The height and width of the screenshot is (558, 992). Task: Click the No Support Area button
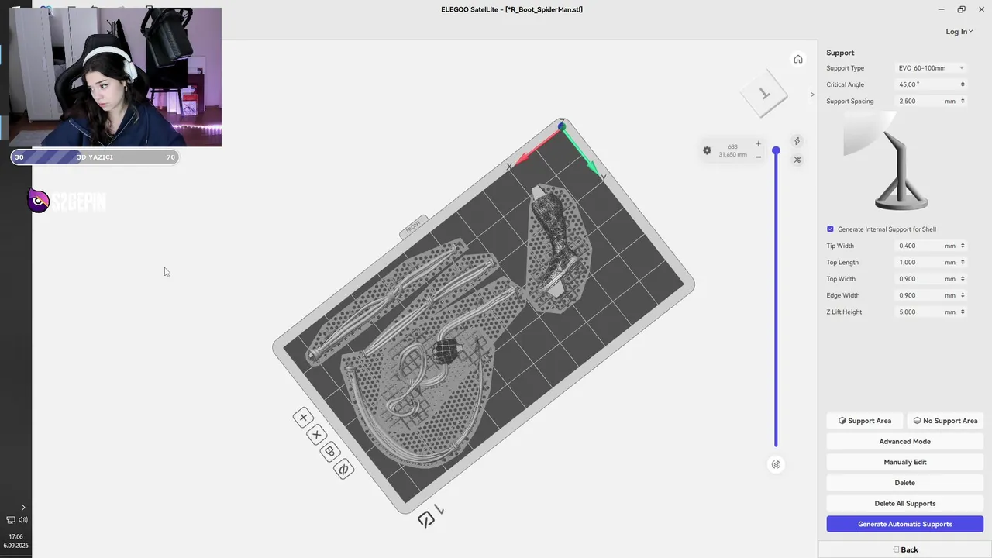pyautogui.click(x=945, y=421)
